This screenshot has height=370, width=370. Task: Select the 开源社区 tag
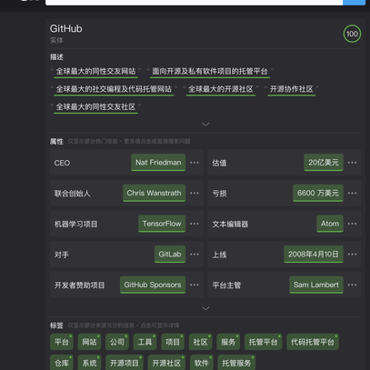(x=166, y=363)
